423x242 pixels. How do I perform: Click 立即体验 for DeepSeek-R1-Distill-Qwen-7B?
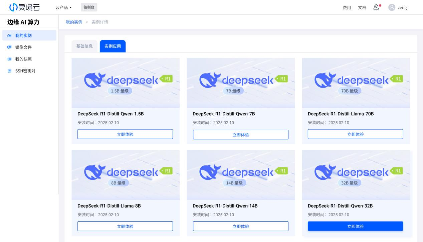241,134
